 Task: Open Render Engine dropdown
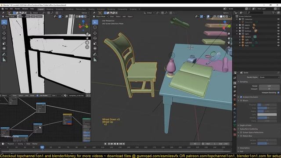click(x=269, y=77)
